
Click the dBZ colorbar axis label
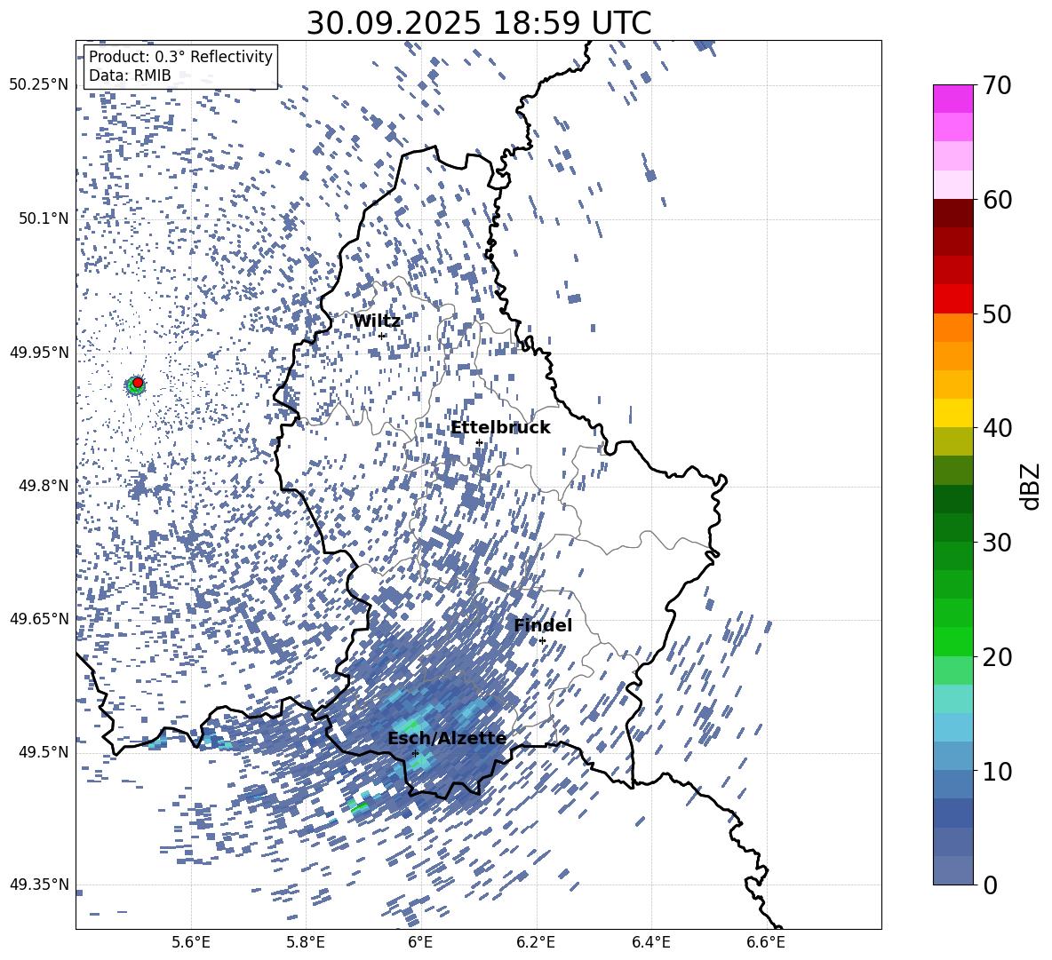[x=1032, y=486]
